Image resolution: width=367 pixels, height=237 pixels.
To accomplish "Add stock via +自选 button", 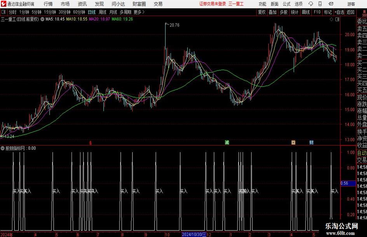I will tap(339, 12).
